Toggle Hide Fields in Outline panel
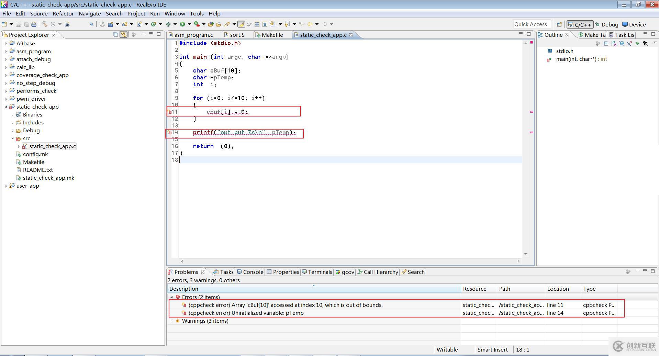The width and height of the screenshot is (659, 356). point(622,43)
